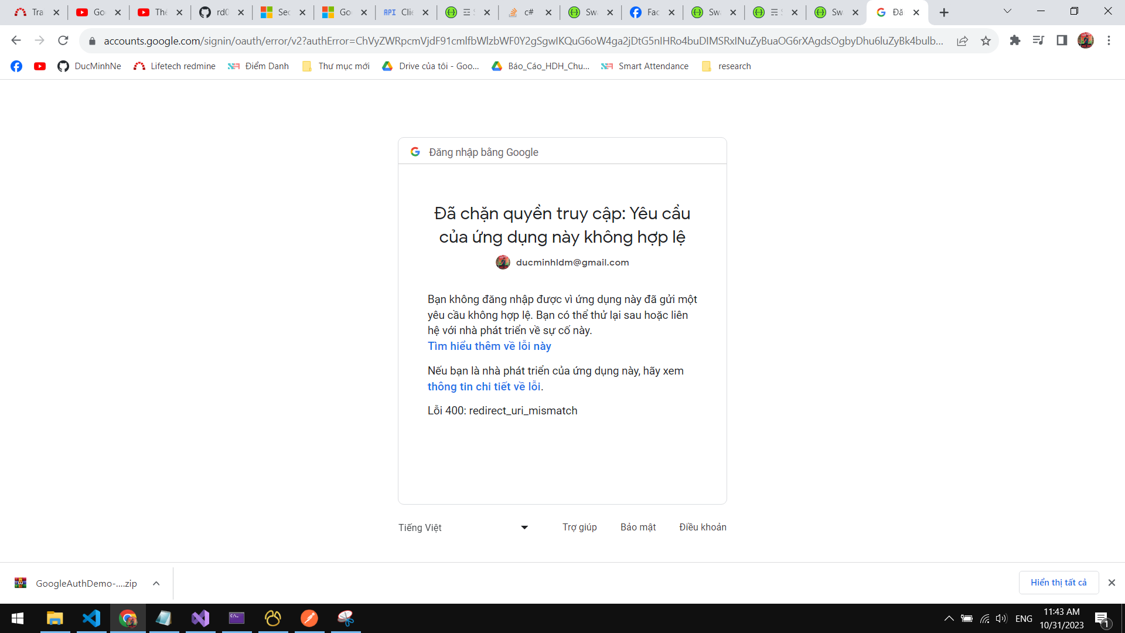Bookmark this page with star icon
The height and width of the screenshot is (633, 1125).
(x=986, y=40)
